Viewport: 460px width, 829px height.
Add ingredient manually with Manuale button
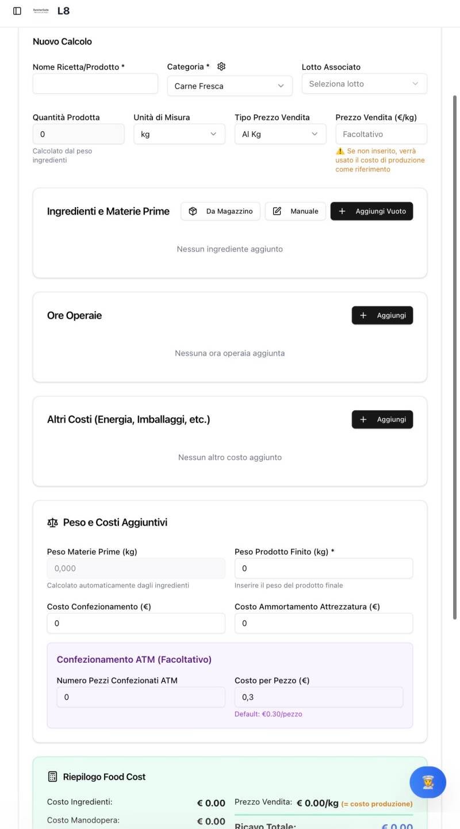coord(296,211)
